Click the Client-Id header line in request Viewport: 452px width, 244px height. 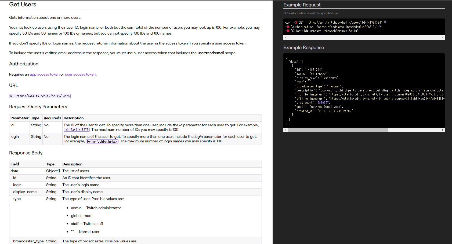(x=322, y=31)
